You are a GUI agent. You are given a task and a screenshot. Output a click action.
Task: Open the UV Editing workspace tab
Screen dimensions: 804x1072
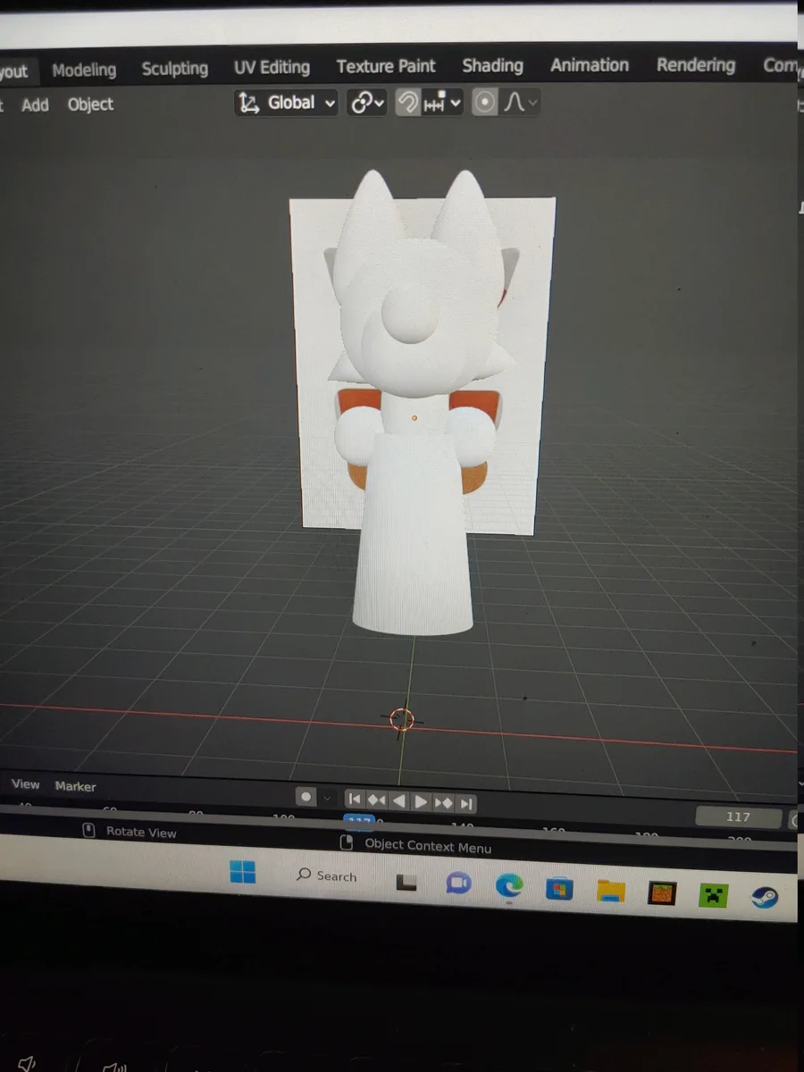click(272, 67)
